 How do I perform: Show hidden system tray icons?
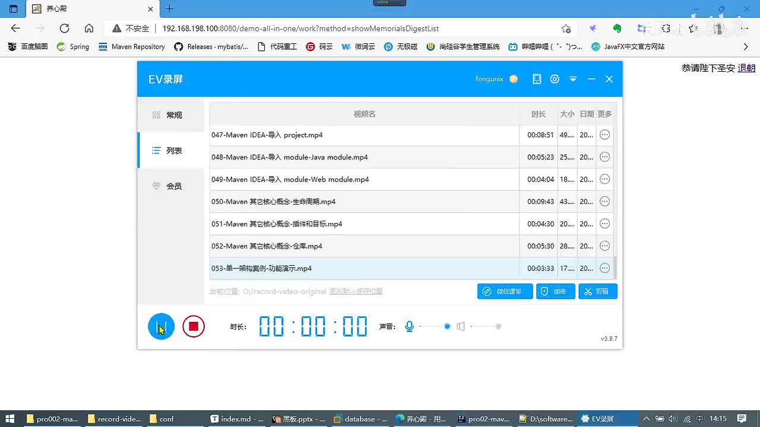point(646,419)
